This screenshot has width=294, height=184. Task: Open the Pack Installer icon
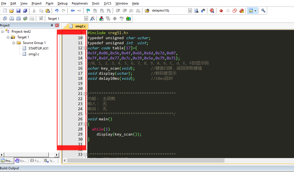129,19
